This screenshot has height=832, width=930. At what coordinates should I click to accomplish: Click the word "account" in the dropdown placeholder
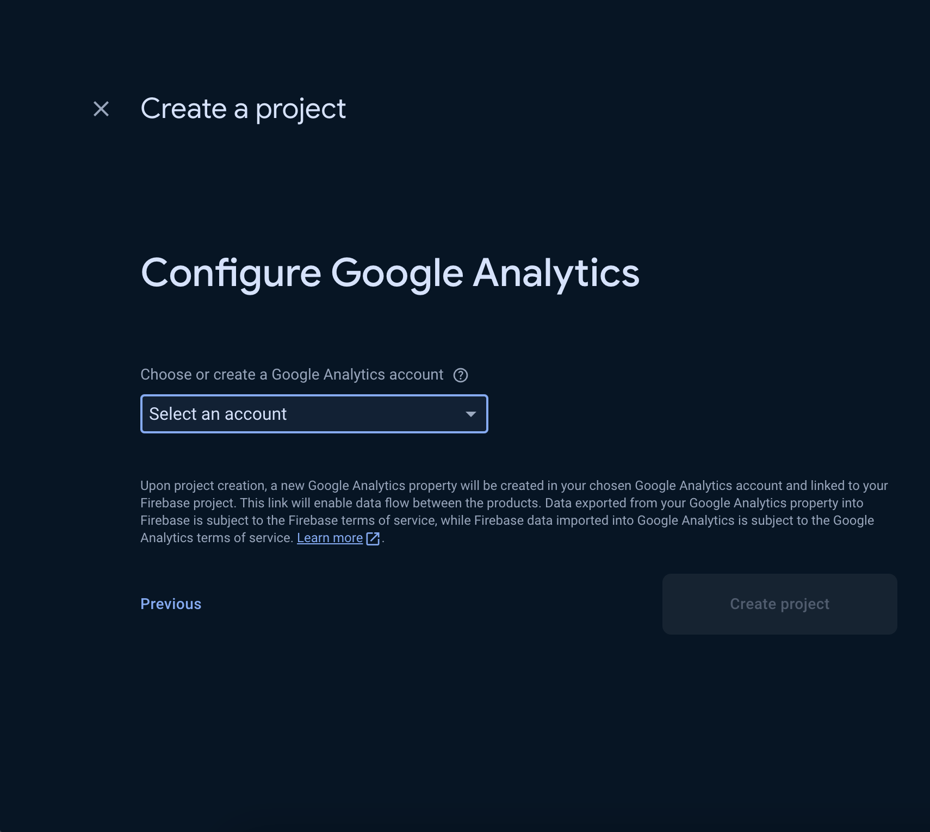click(x=256, y=414)
